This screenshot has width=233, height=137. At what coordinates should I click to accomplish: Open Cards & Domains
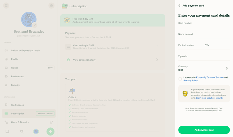tap(29, 122)
